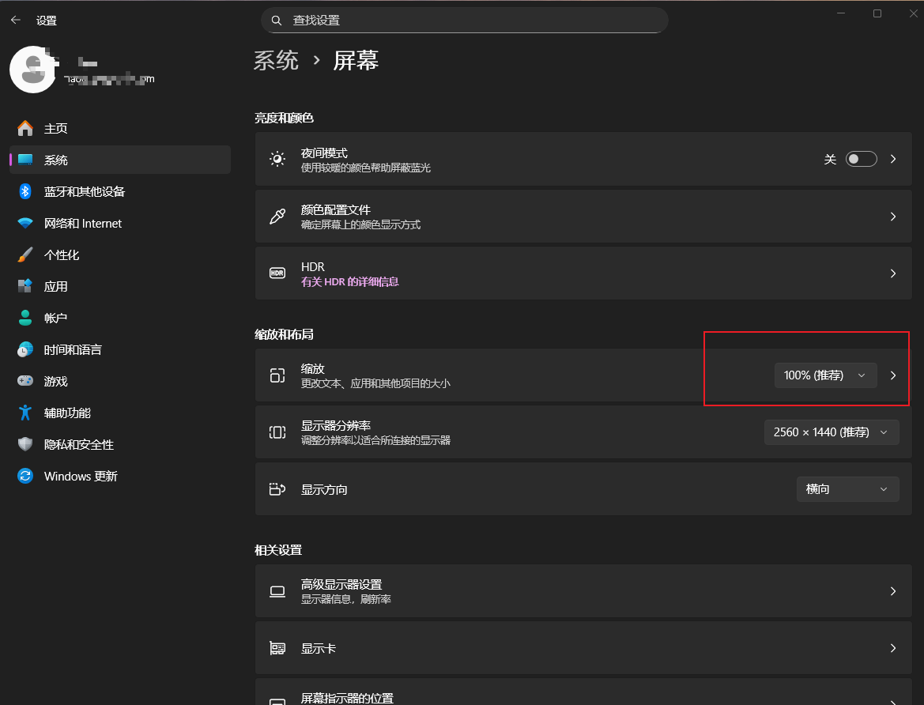Click the gamepad icon beside 游戏
This screenshot has height=705, width=924.
point(25,381)
